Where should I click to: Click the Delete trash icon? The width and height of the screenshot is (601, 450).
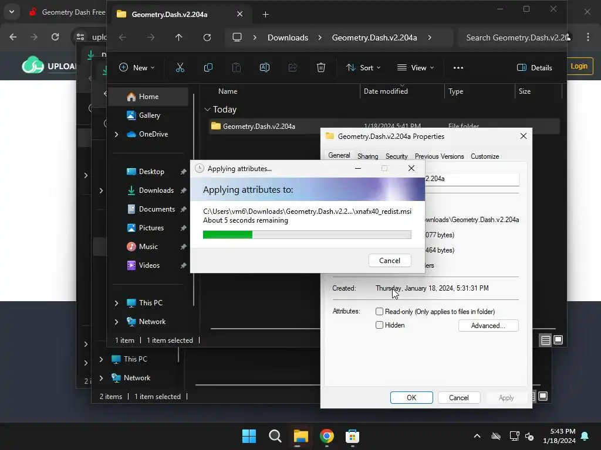[321, 68]
